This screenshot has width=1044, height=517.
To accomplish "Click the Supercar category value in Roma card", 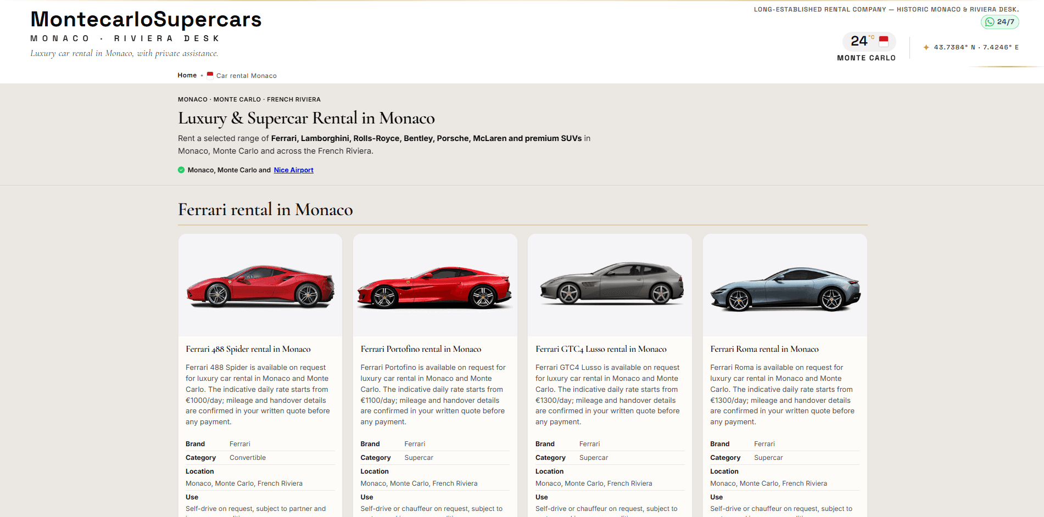I will click(x=768, y=458).
